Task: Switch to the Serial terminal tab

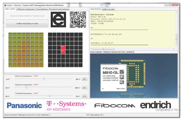Action: tap(95, 9)
